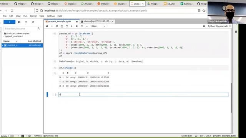The height and width of the screenshot is (138, 246).
Task: Open the Edit menu
Action: click(11, 16)
